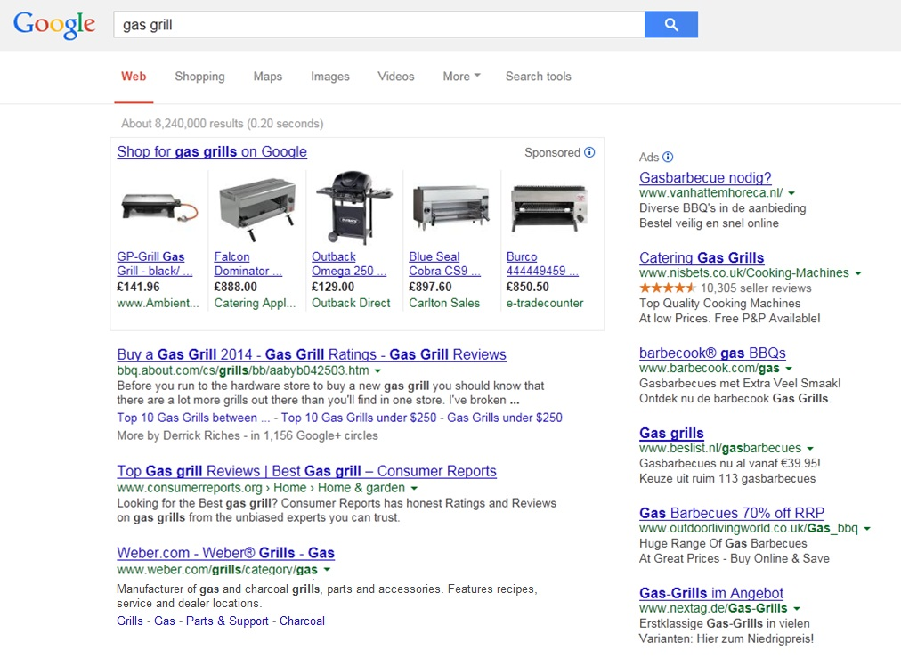Click the info icon beside Ads

click(x=668, y=157)
